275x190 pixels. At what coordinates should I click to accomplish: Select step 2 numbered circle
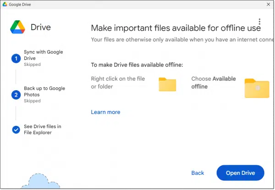(x=16, y=94)
